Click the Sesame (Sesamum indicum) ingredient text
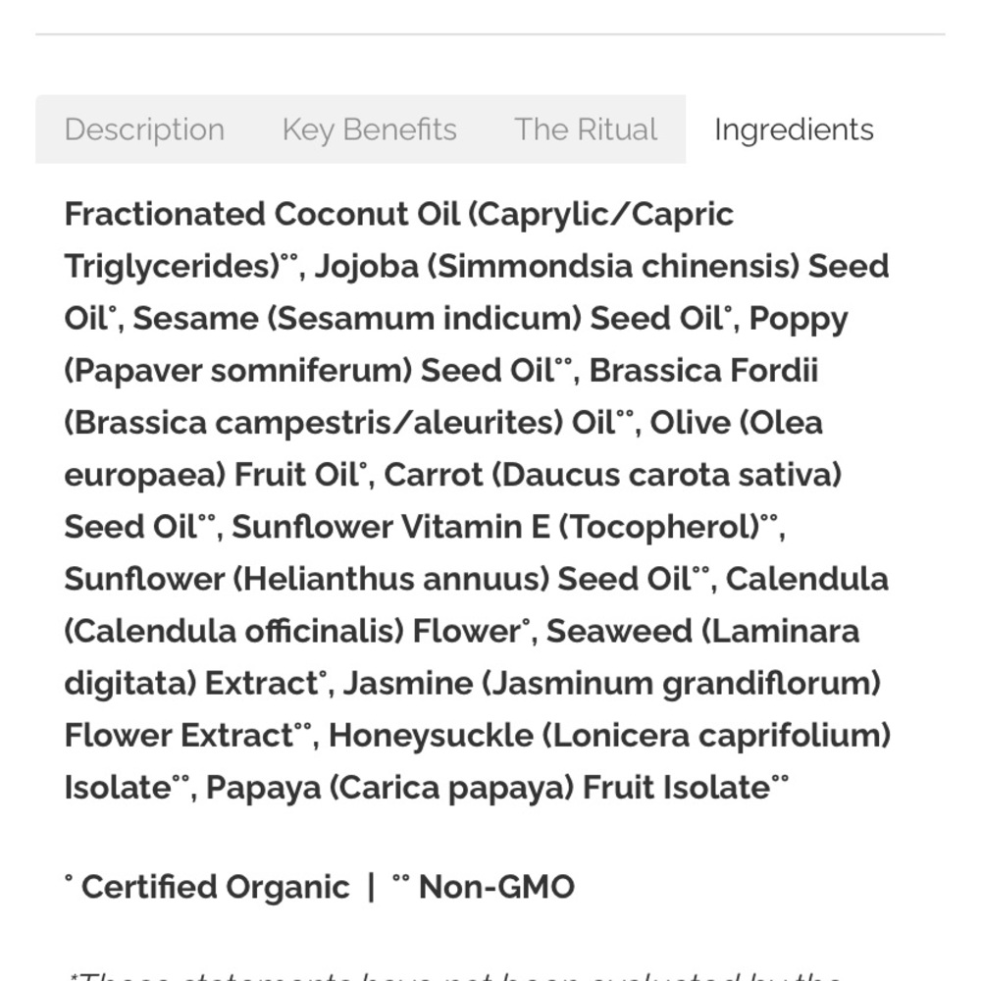This screenshot has width=981, height=981. [x=357, y=318]
